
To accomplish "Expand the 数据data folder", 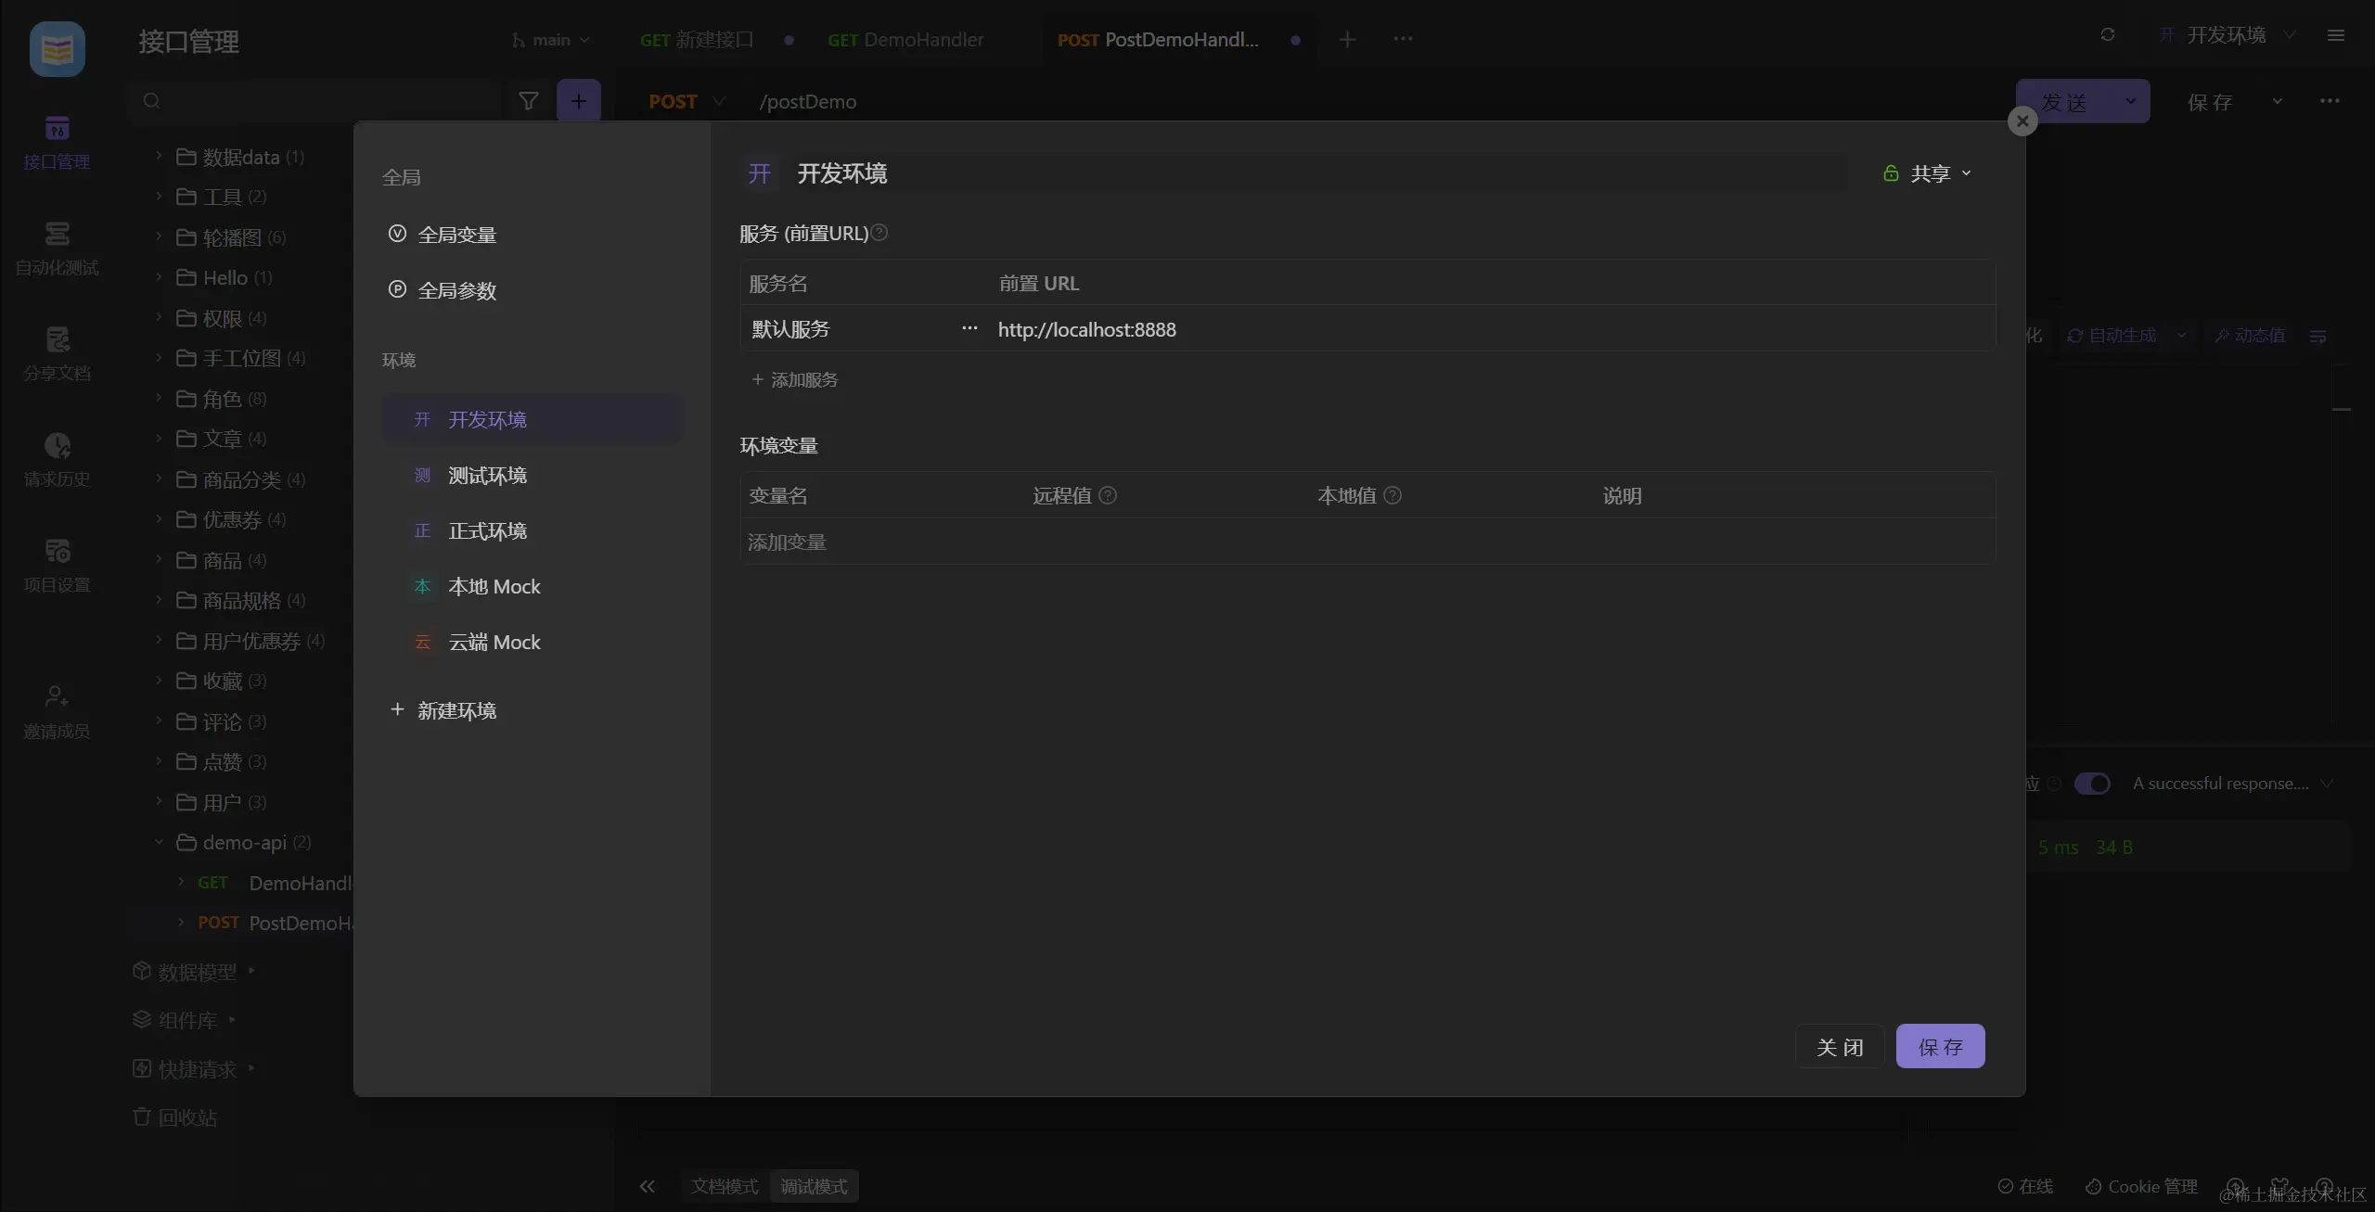I will (x=159, y=157).
